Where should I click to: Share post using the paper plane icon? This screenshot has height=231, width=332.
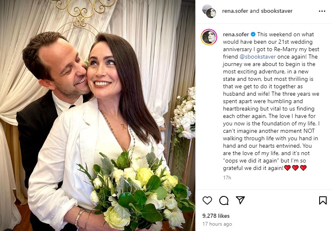click(x=240, y=200)
